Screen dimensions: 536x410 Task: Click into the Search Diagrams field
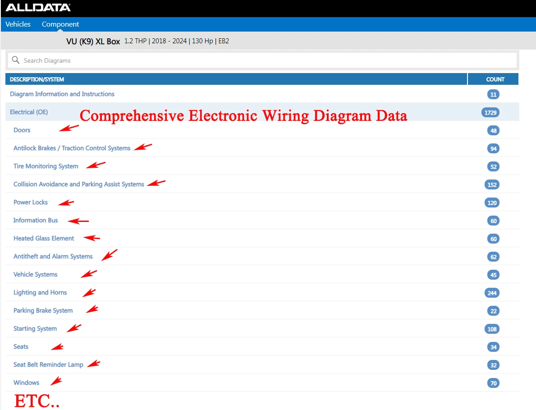(x=262, y=60)
